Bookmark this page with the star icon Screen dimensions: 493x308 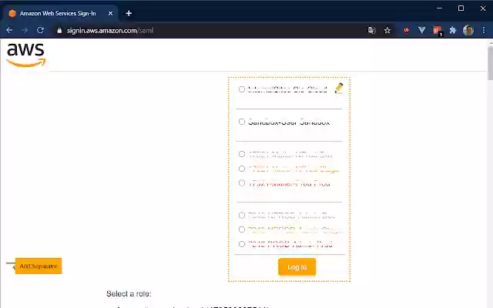(x=387, y=30)
